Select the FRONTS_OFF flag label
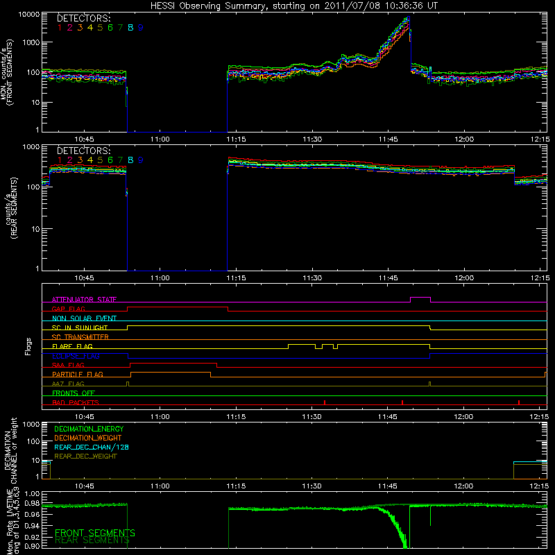The height and width of the screenshot is (555, 555). click(74, 393)
